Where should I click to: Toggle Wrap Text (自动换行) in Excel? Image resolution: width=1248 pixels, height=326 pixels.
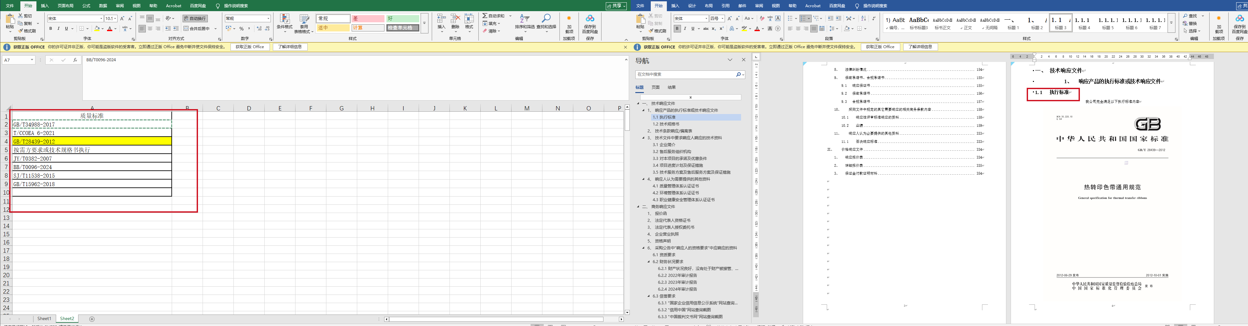click(195, 18)
